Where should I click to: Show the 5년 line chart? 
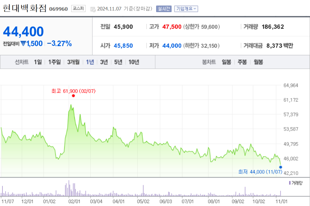point(118,62)
